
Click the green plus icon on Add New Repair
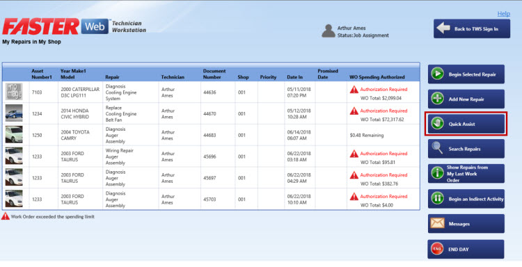pos(438,99)
